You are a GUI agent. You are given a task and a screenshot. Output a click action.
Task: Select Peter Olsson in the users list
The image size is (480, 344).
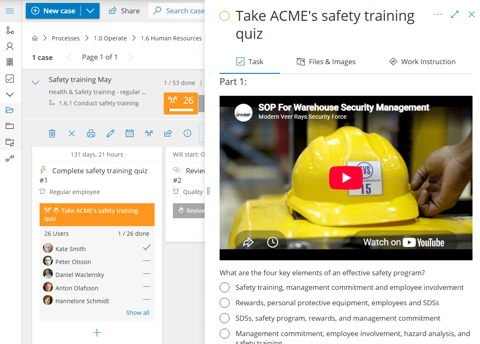click(x=97, y=262)
